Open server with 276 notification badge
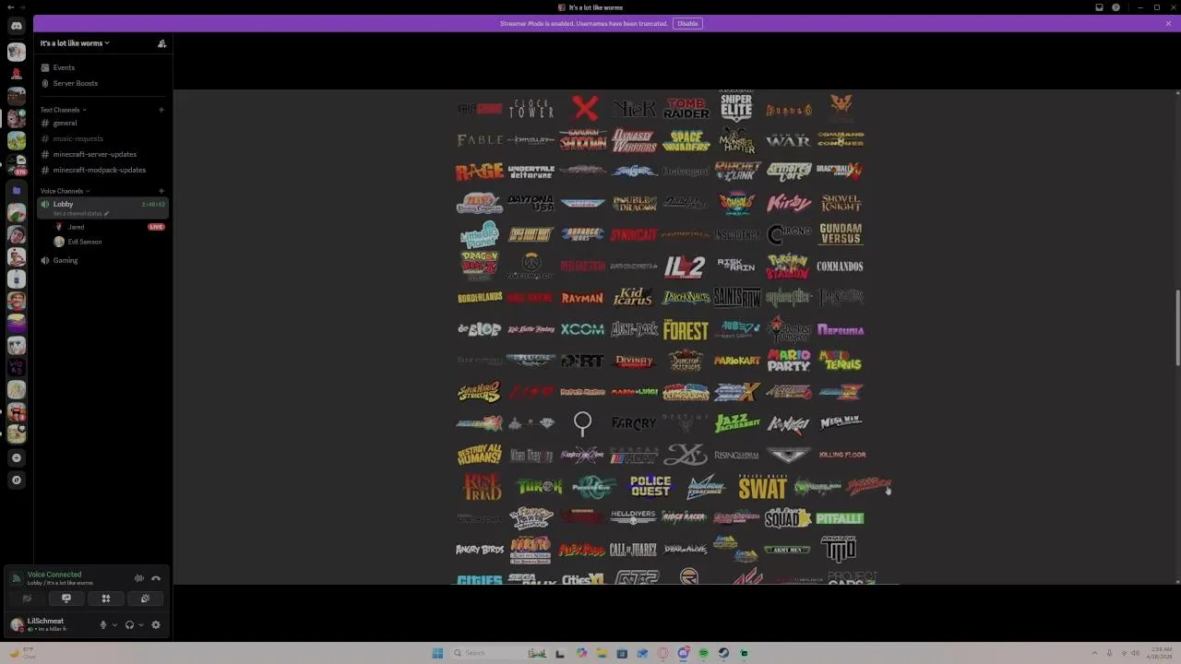The height and width of the screenshot is (664, 1181). [x=17, y=163]
